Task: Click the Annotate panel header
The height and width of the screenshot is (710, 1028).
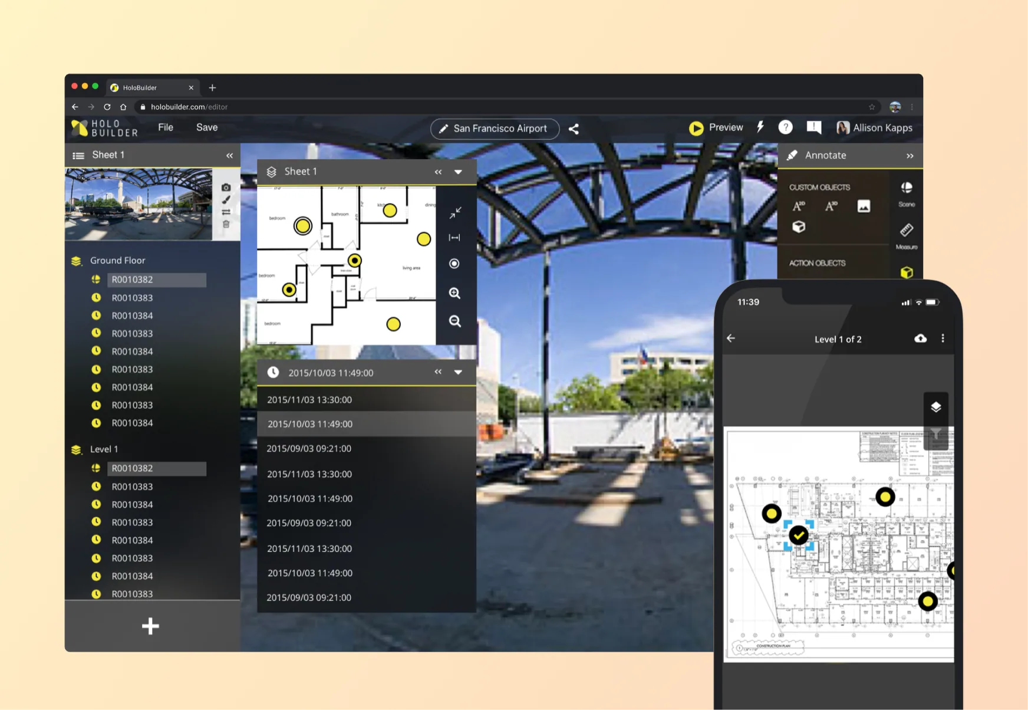Action: click(x=850, y=156)
